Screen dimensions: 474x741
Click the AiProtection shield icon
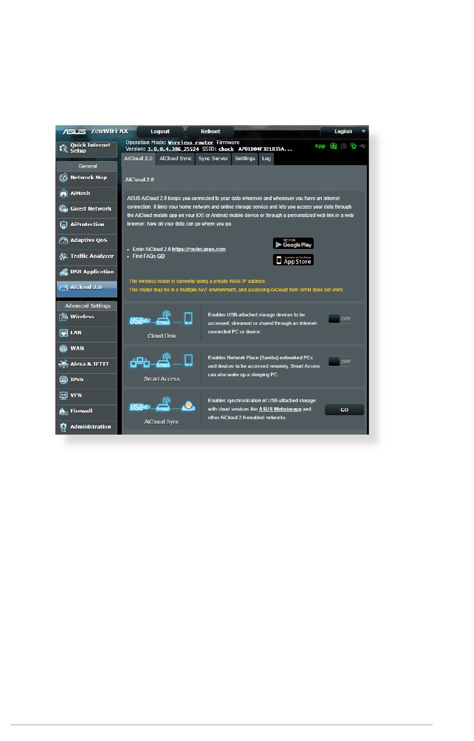tap(63, 225)
